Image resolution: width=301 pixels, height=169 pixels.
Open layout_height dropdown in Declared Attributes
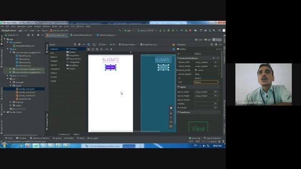pos(215,66)
